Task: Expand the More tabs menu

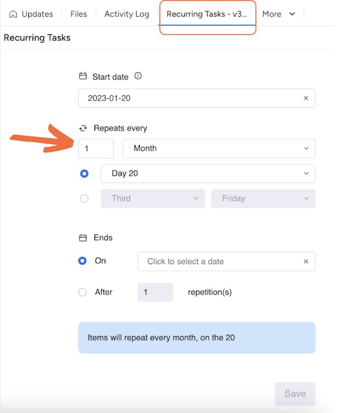Action: [x=279, y=14]
